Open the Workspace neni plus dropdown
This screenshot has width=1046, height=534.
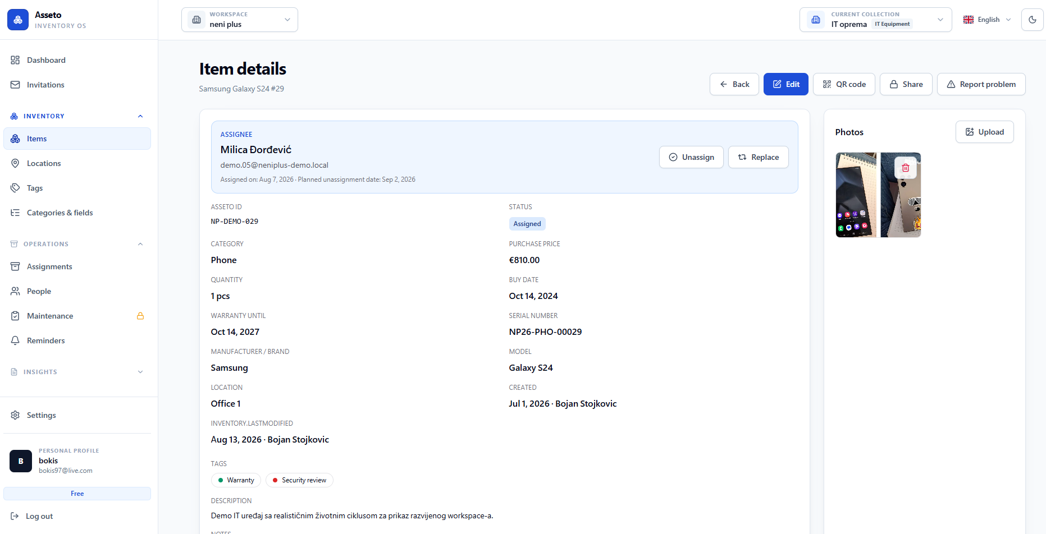pos(240,20)
